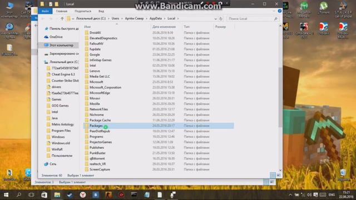Select the ProjectorGames folder
The width and height of the screenshot is (356, 200).
coord(101,142)
